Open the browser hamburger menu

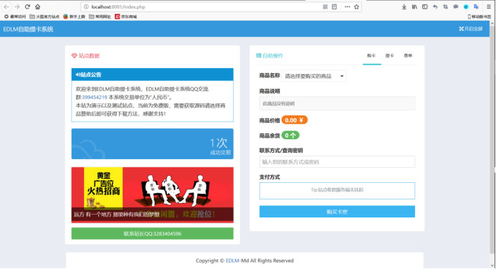[x=489, y=6]
